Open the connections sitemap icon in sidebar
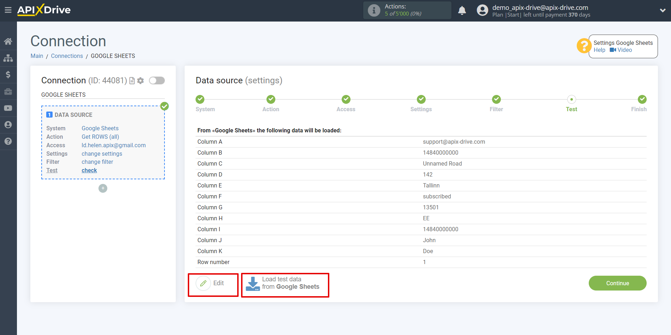 click(x=8, y=58)
